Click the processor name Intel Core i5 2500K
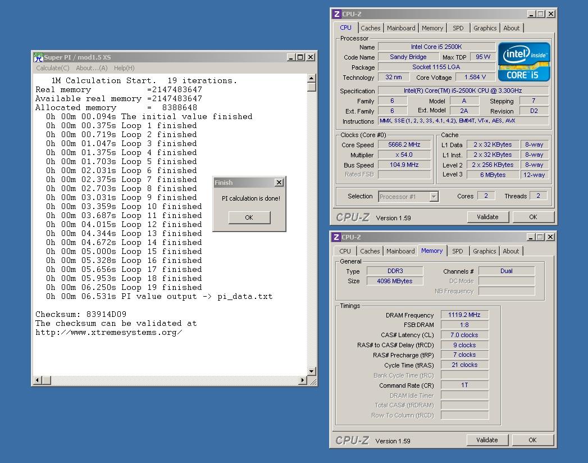Screen dimensions: 588x463 [436, 47]
